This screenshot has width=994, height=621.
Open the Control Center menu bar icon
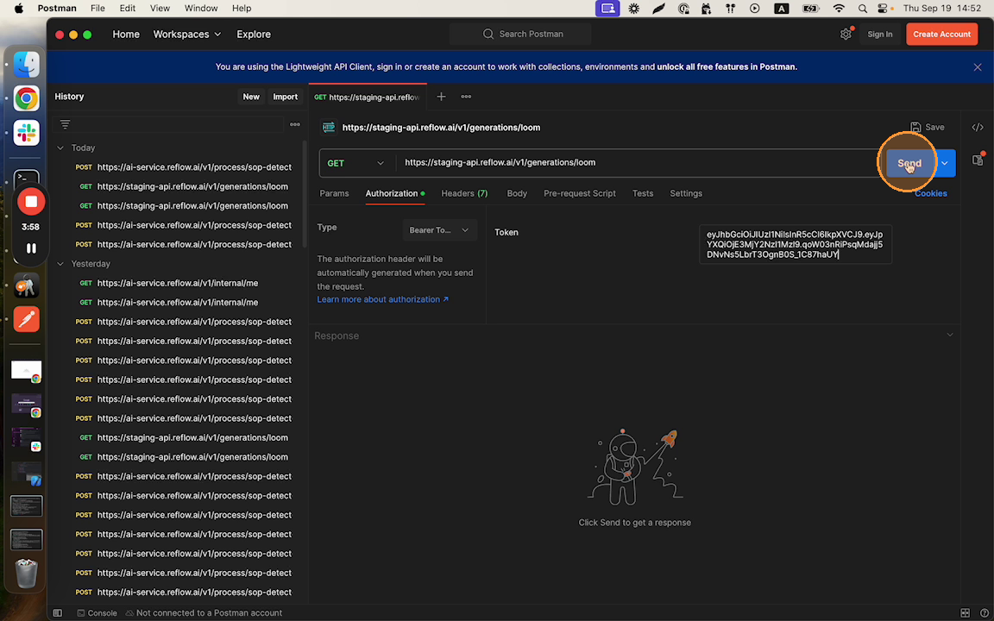[883, 9]
